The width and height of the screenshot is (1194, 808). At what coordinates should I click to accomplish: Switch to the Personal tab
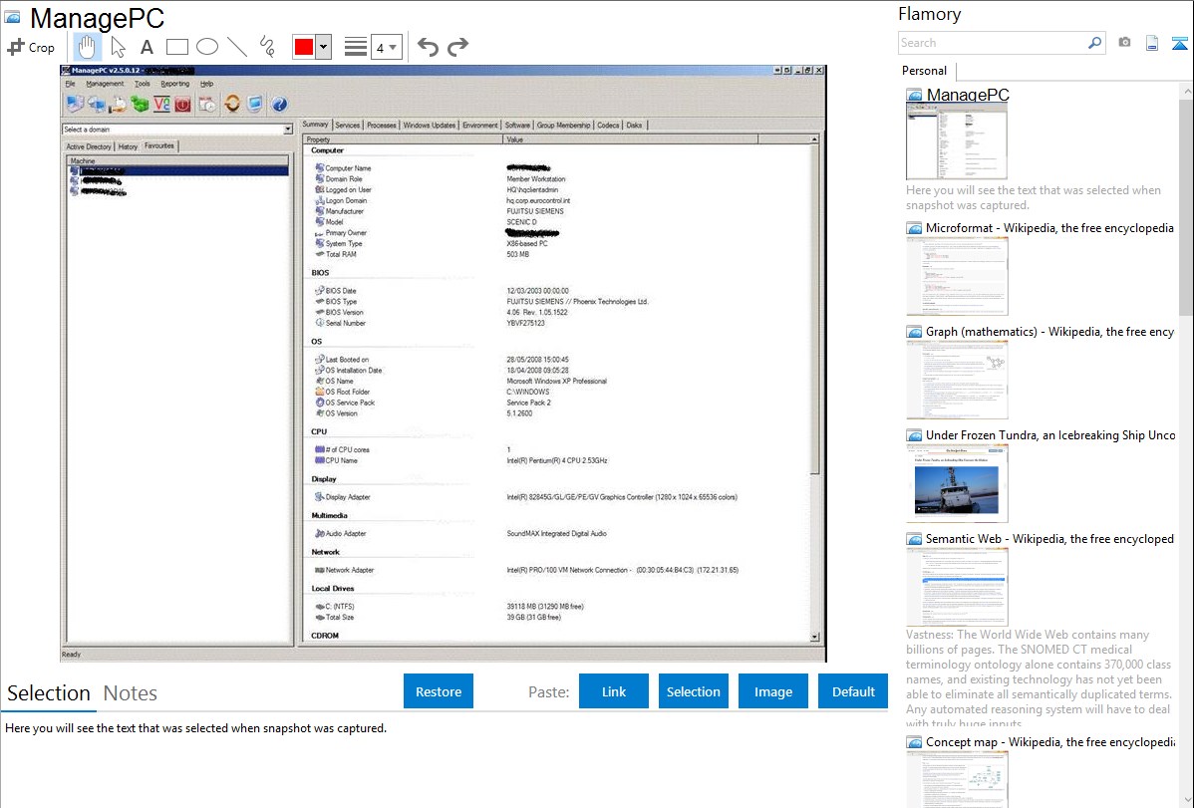[x=924, y=70]
